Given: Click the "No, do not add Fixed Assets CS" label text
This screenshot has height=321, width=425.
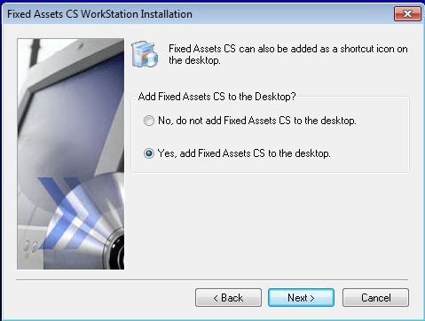Looking at the screenshot, I should tap(257, 121).
